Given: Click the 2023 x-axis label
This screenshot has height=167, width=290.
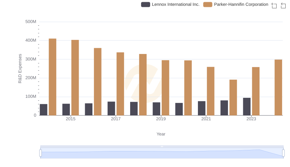Looking at the screenshot, I should [x=251, y=119].
